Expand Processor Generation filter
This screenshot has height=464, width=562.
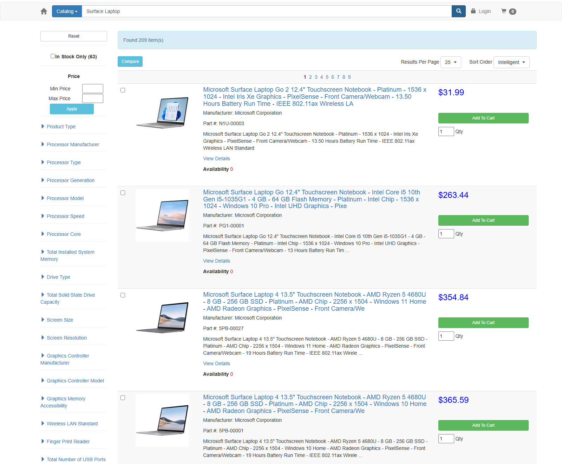70,180
